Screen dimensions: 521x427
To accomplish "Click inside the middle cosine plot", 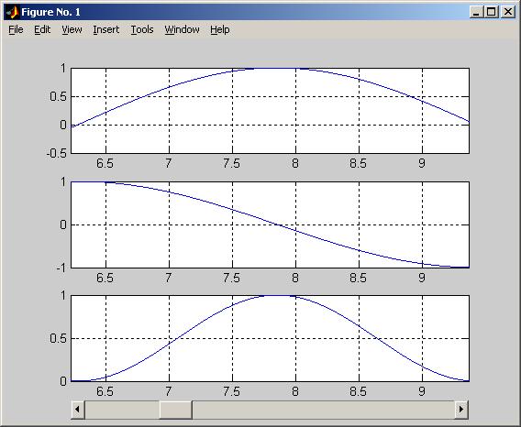I will coord(271,224).
